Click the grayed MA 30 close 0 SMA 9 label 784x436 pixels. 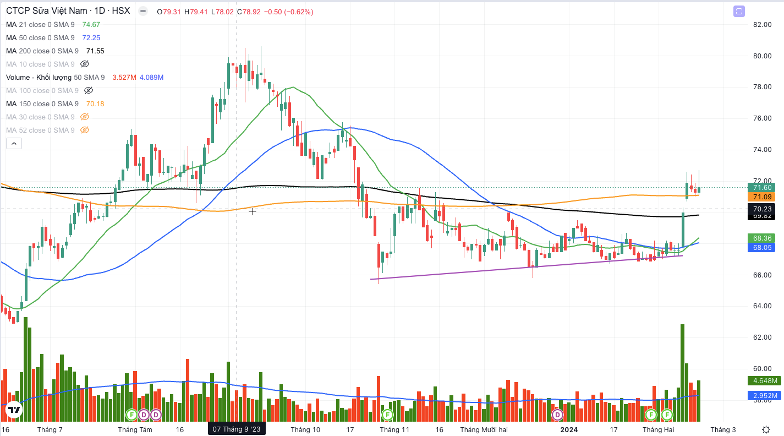[40, 117]
